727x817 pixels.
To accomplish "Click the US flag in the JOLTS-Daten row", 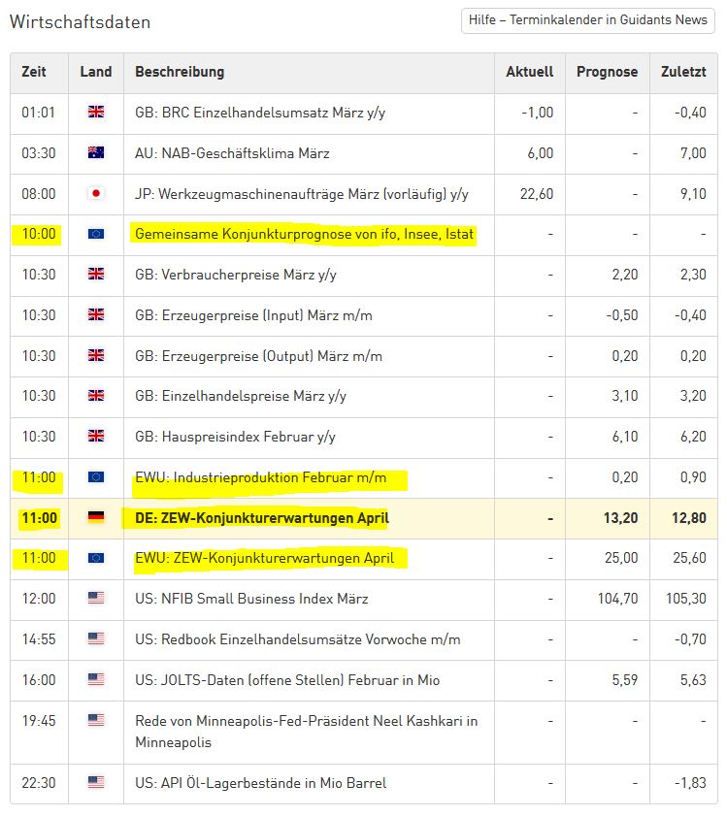I will [x=96, y=679].
